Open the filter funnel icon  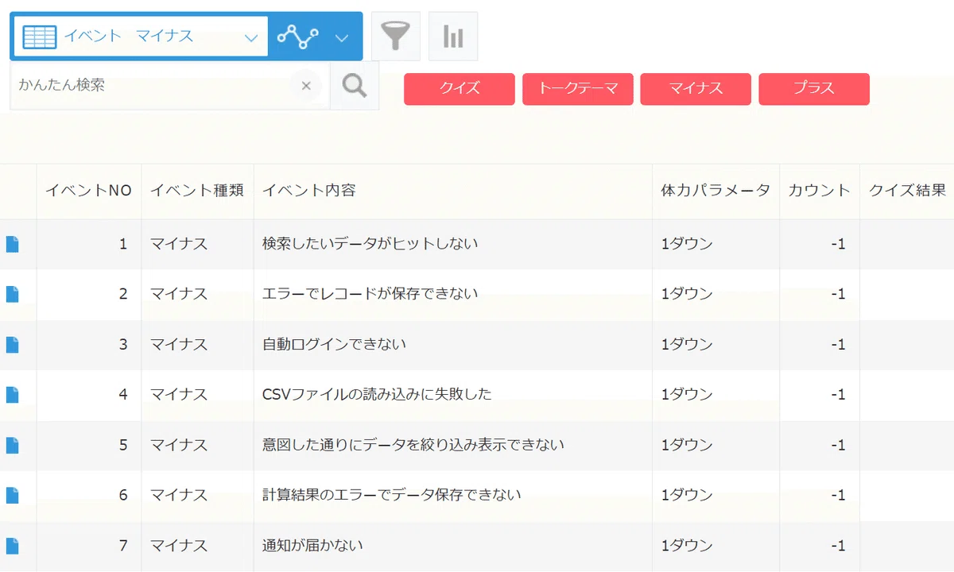396,37
